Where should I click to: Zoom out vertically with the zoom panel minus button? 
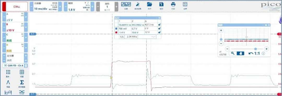pyautogui.click(x=221, y=43)
